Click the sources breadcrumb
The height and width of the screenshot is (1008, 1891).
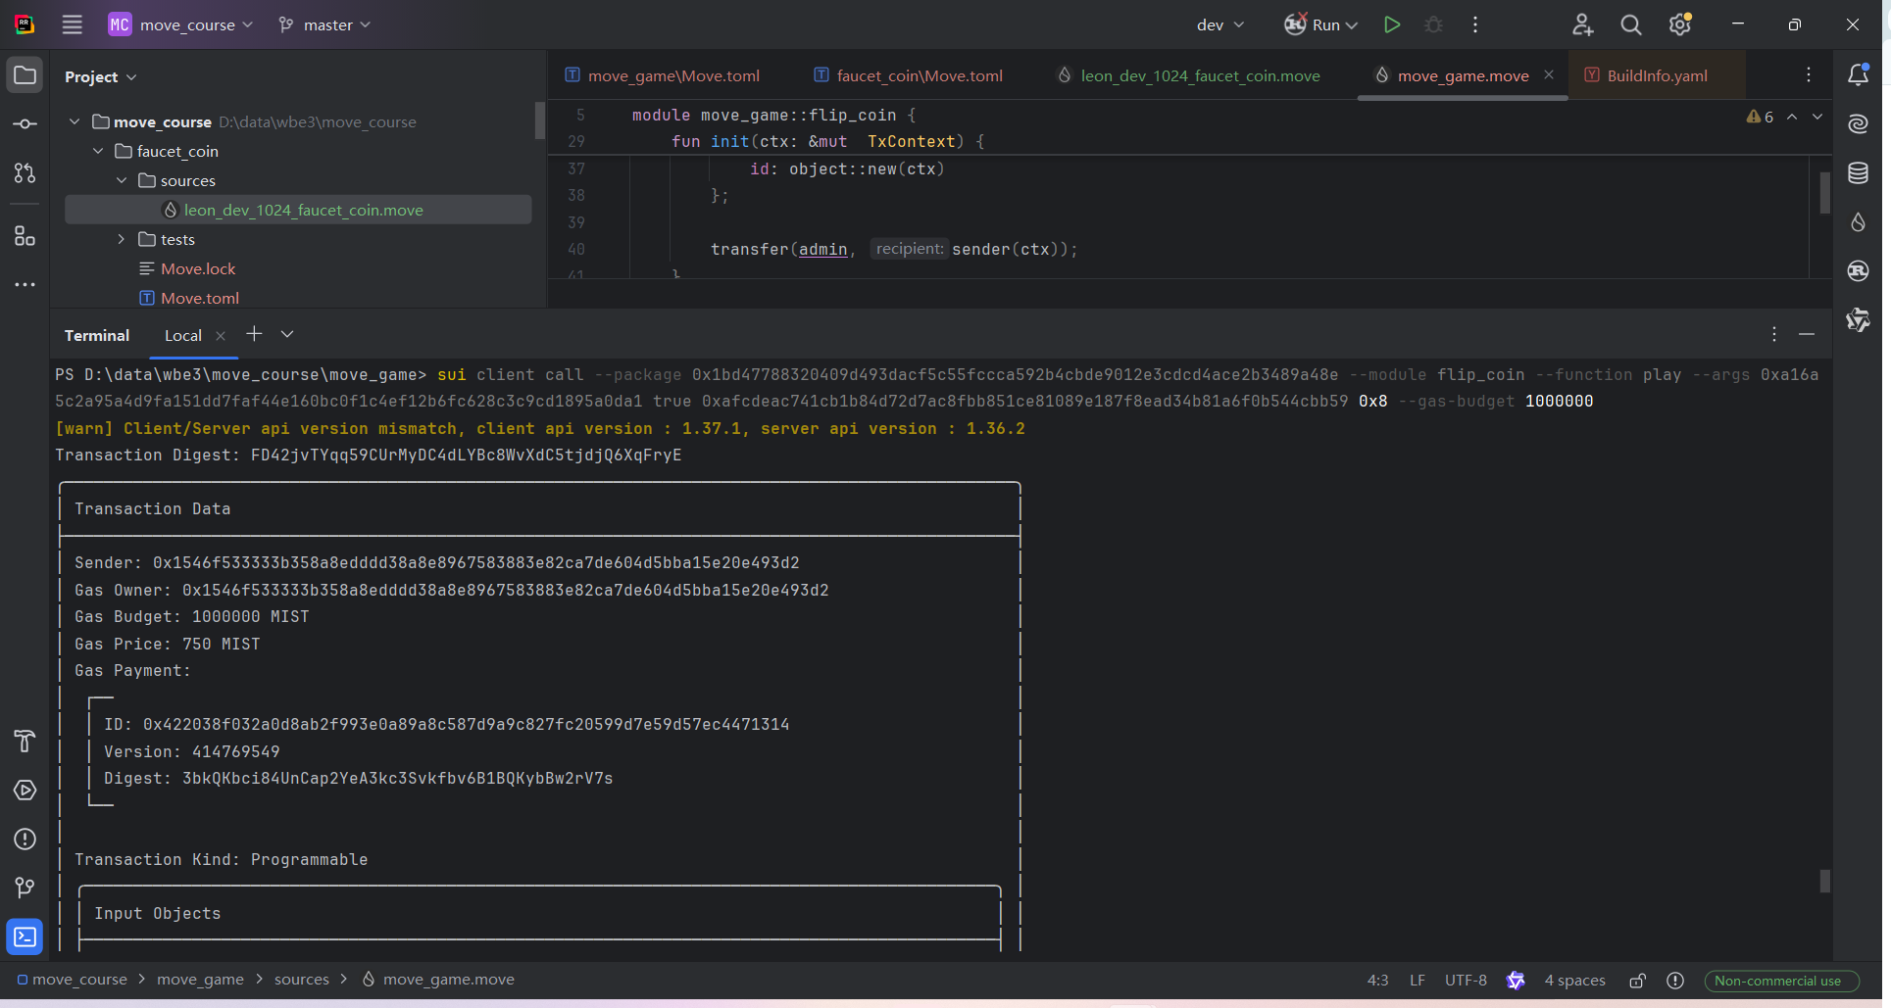point(302,980)
